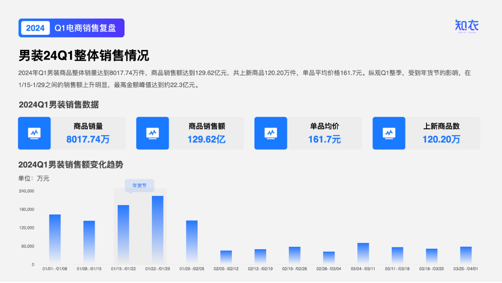The height and width of the screenshot is (283, 502).
Task: Click the bar for 03/11- /03/18
Action: coord(397,256)
